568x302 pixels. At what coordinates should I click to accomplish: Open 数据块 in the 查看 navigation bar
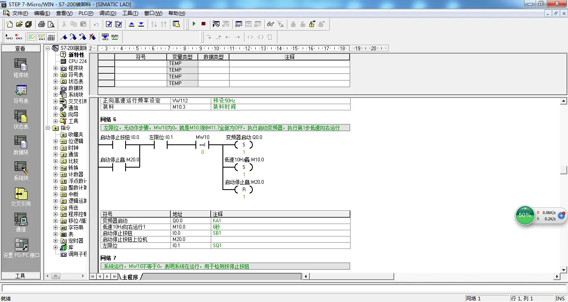pyautogui.click(x=21, y=146)
